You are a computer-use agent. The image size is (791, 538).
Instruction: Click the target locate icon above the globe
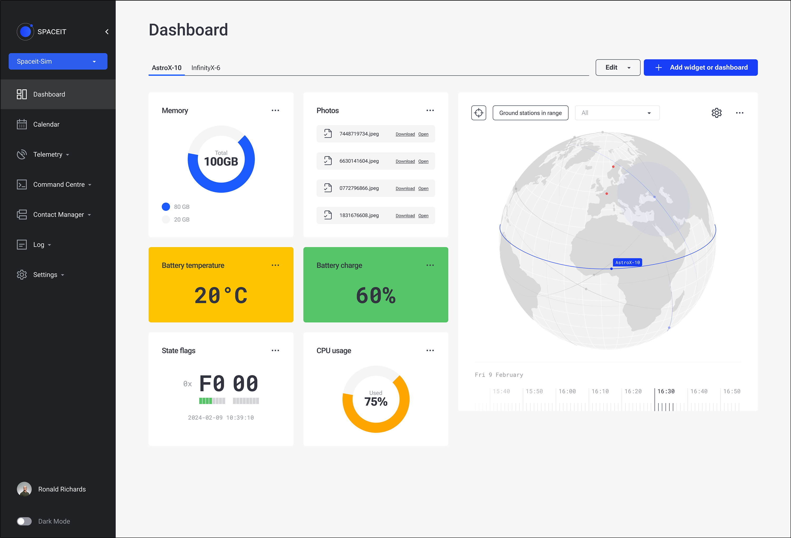[479, 113]
